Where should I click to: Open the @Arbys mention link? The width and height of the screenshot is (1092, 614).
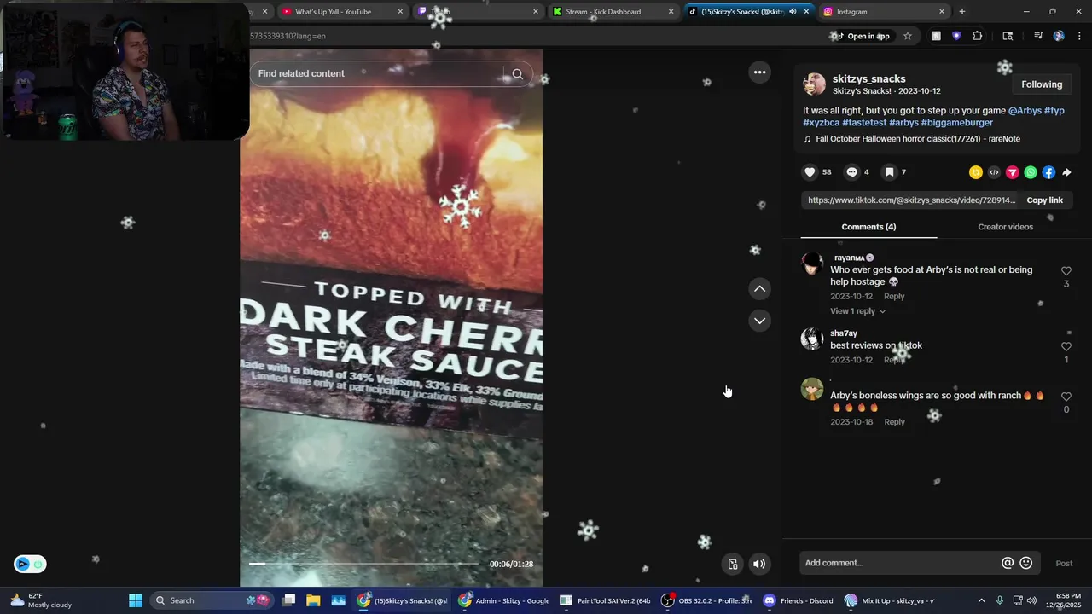[1025, 111]
